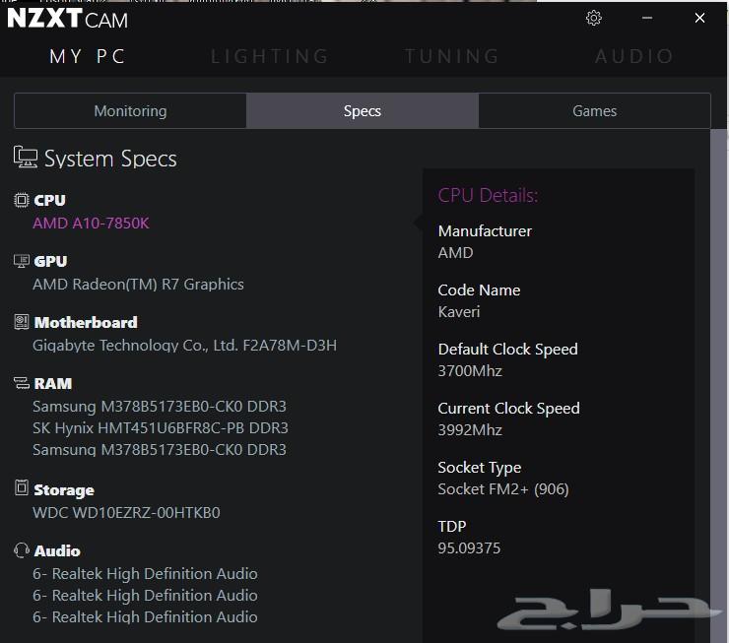Click the RAM icon
Viewport: 729px width, 643px height.
[x=22, y=383]
